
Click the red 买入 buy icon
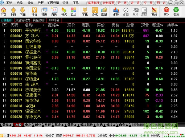(166, 12)
